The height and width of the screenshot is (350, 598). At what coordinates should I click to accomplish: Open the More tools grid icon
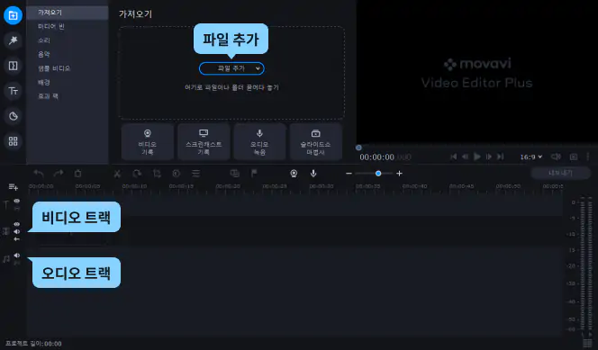click(13, 141)
